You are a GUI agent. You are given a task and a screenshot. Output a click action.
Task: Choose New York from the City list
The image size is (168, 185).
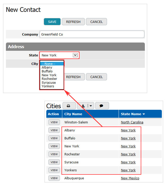[x=52, y=75]
